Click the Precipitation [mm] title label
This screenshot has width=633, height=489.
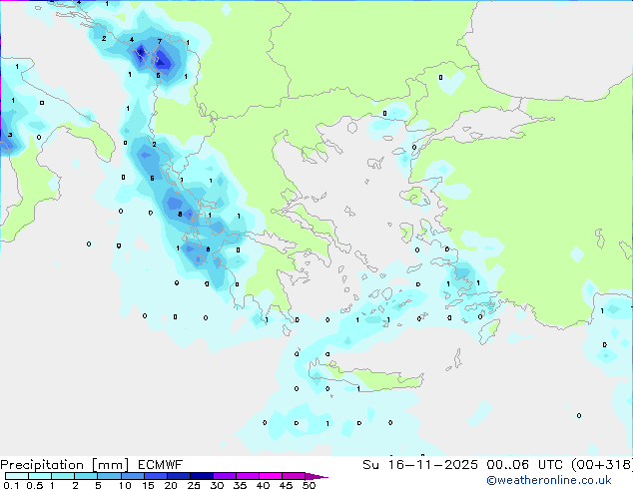(65, 465)
